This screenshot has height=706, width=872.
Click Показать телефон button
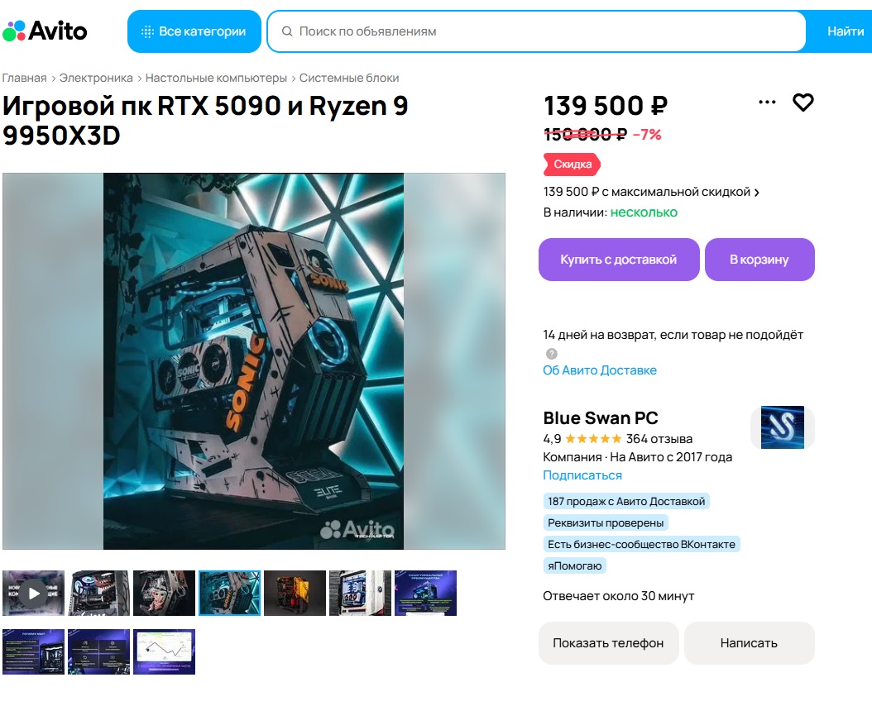[608, 643]
